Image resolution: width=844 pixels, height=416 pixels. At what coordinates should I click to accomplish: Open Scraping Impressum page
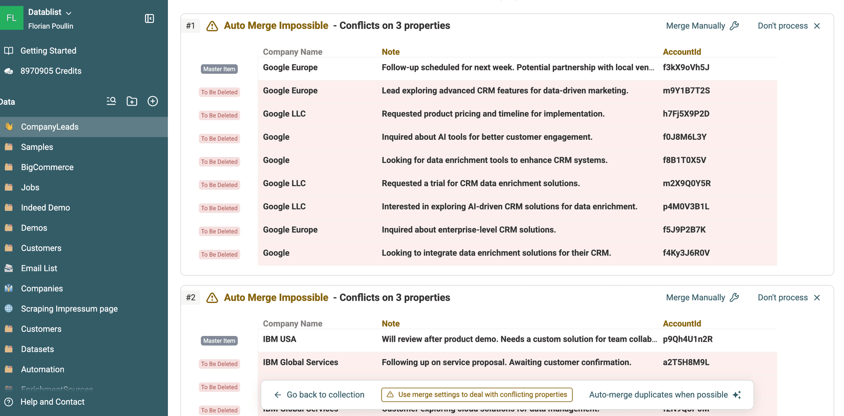pyautogui.click(x=69, y=309)
